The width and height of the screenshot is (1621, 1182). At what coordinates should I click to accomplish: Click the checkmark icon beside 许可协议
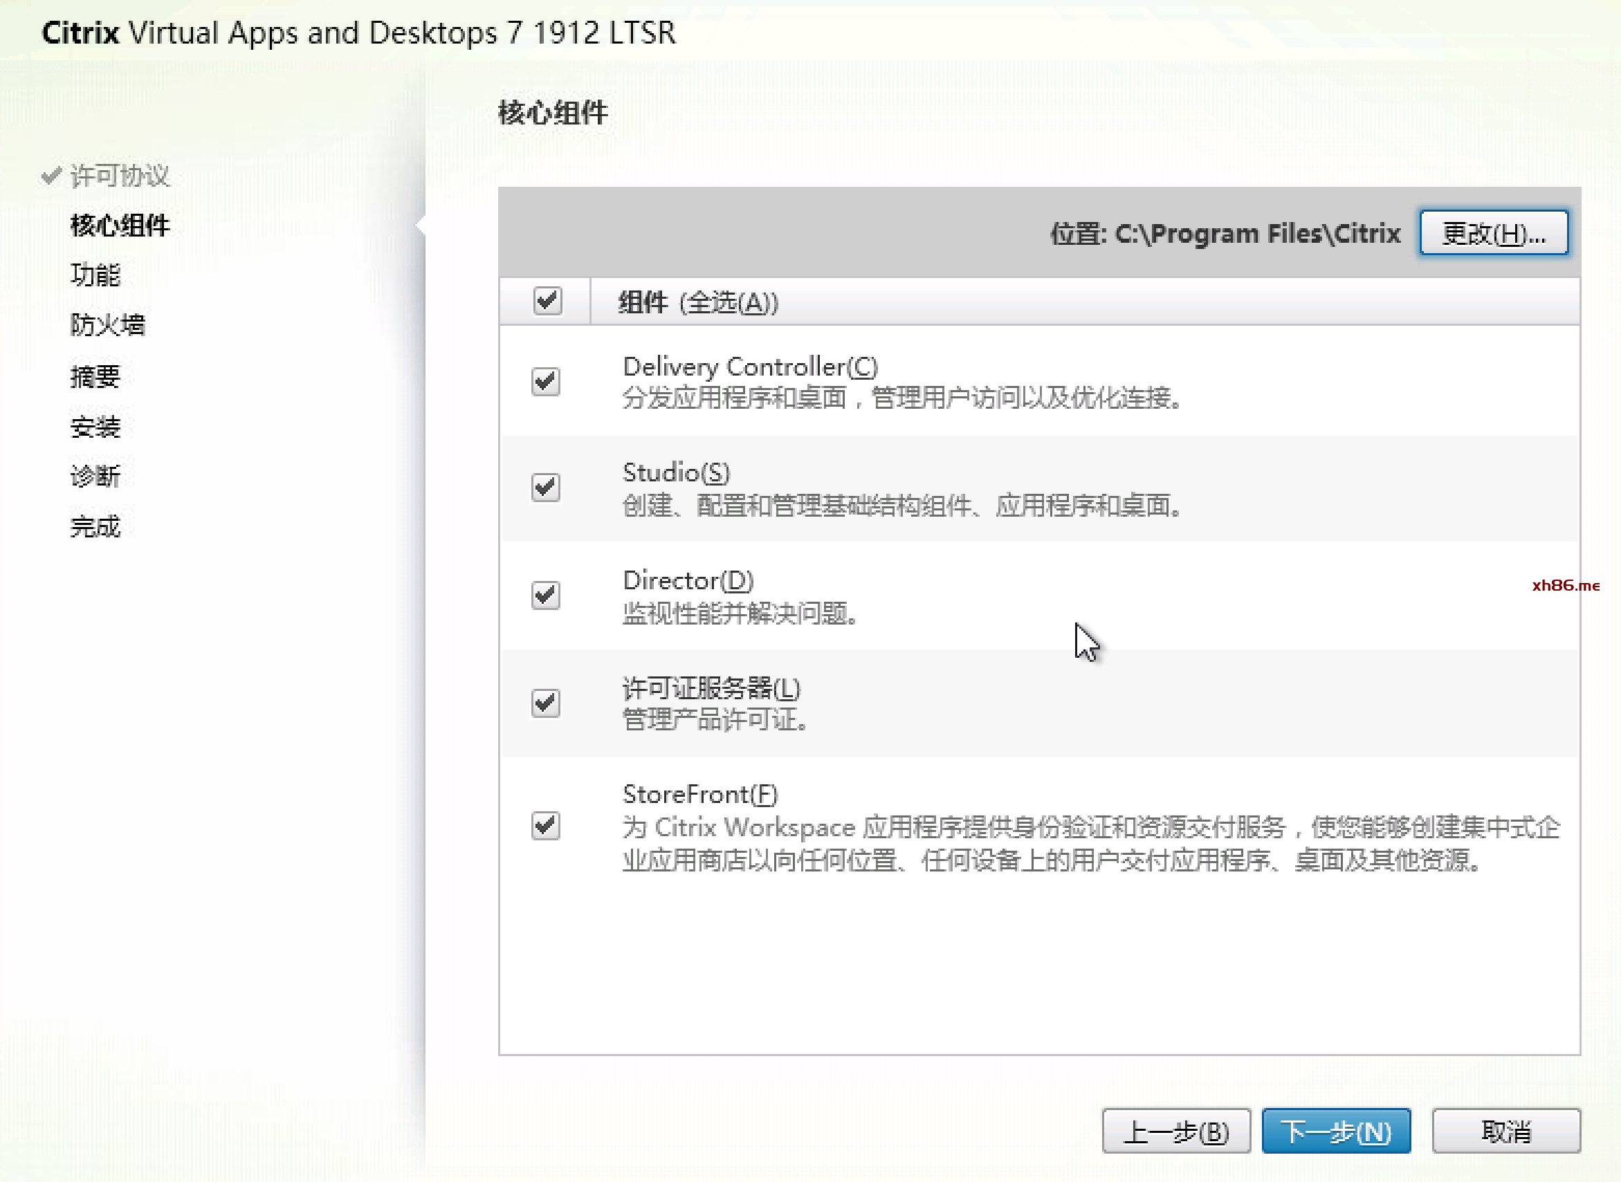[x=51, y=175]
